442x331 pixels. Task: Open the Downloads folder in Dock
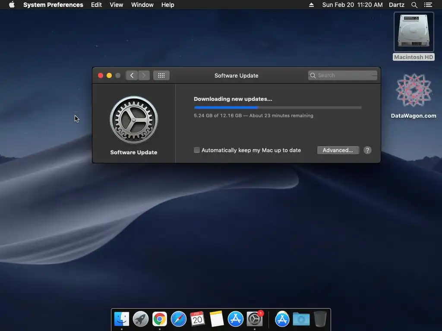pyautogui.click(x=301, y=319)
